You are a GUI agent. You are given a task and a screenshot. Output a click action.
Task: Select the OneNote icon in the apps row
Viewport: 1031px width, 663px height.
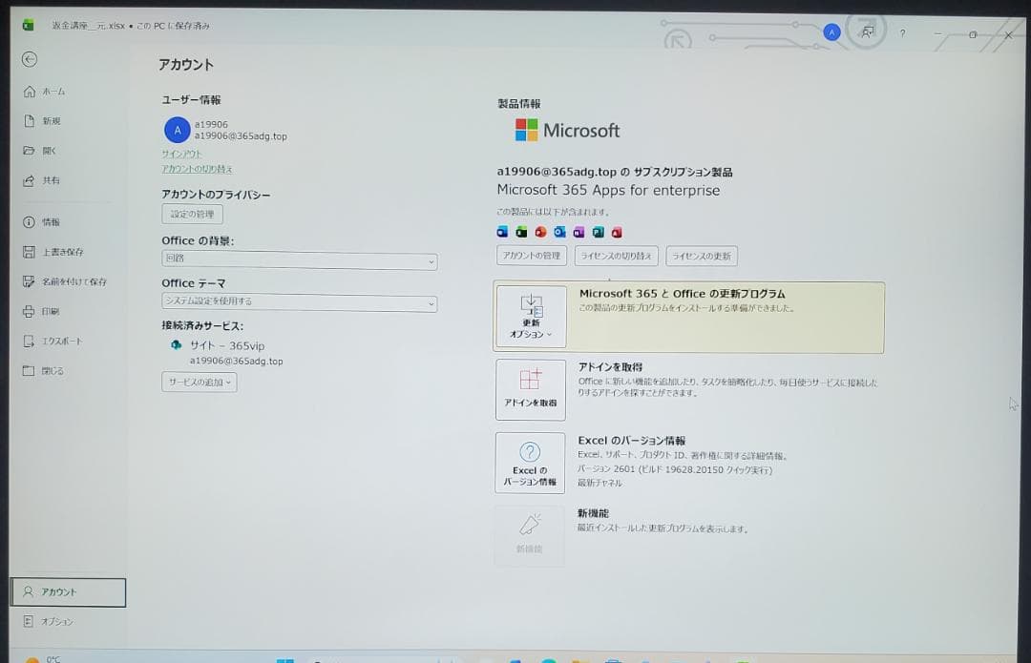click(579, 232)
